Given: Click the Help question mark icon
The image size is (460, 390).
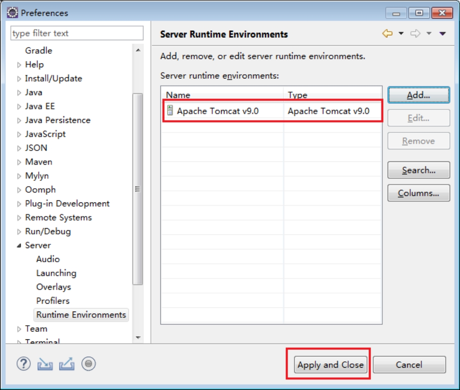Looking at the screenshot, I should [23, 364].
